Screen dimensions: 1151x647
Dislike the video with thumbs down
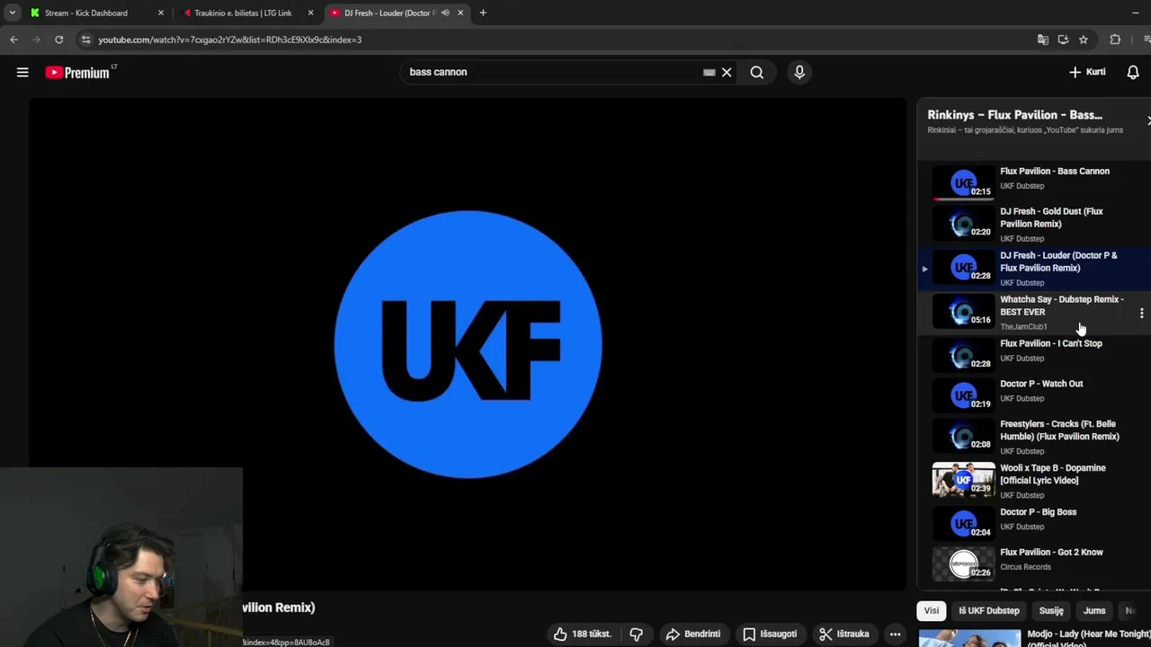pyautogui.click(x=636, y=634)
